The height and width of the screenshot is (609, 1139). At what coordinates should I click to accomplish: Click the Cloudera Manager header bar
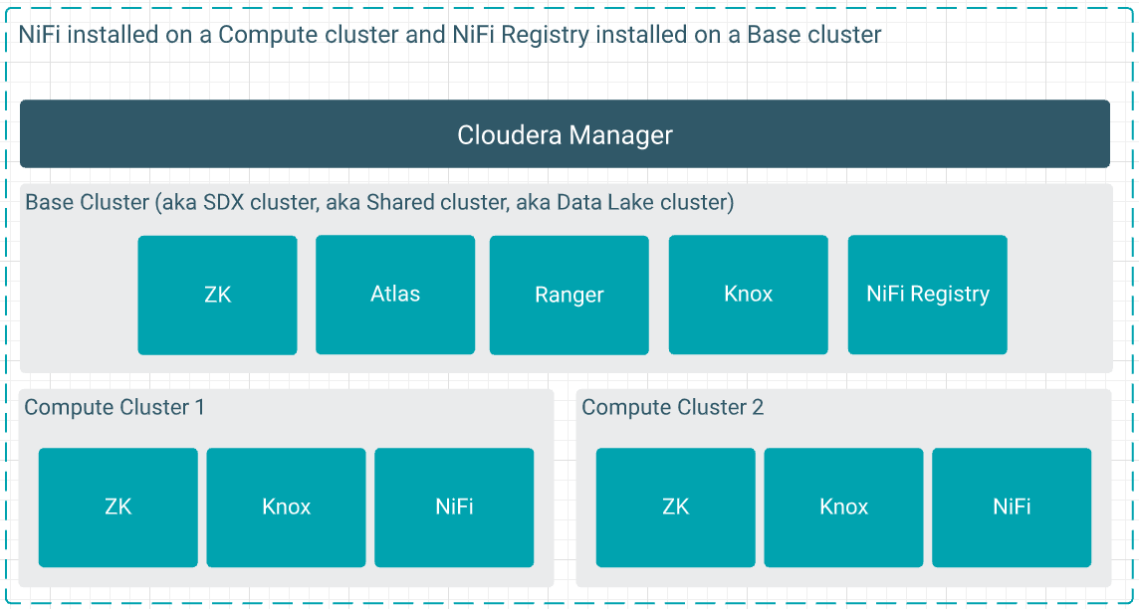565,134
